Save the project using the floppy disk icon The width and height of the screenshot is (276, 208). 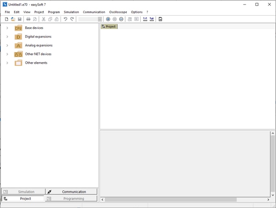pyautogui.click(x=20, y=19)
